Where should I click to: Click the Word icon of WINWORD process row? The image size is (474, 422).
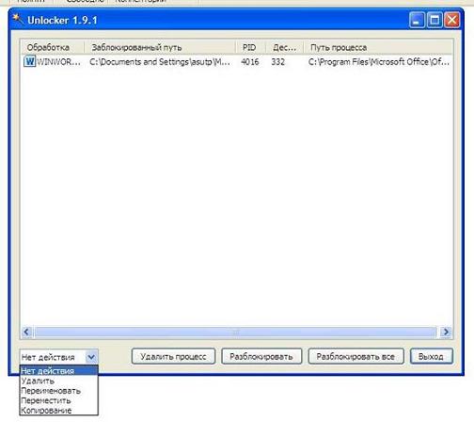point(29,61)
